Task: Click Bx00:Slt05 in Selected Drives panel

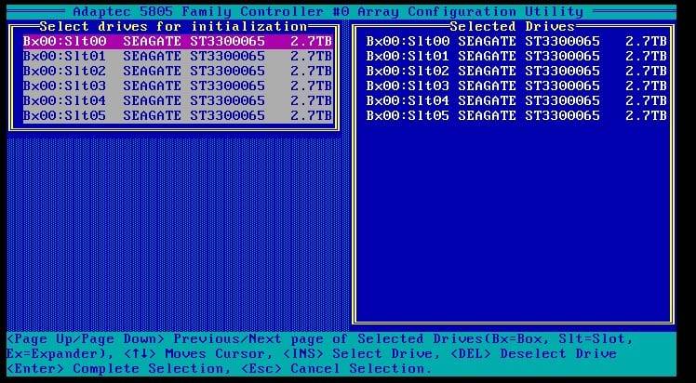Action: (516, 116)
